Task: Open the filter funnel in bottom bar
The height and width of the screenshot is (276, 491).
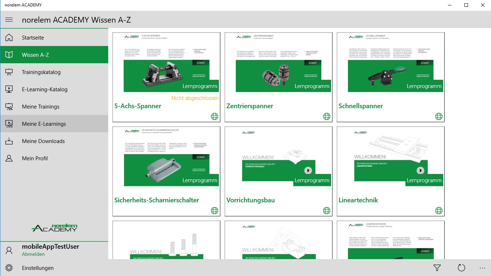Action: pos(437,268)
